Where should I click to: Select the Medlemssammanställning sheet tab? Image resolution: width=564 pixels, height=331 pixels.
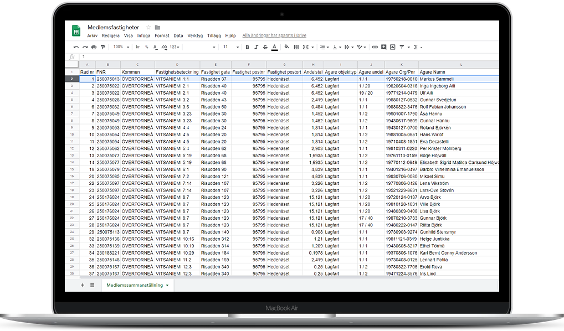[x=135, y=285]
